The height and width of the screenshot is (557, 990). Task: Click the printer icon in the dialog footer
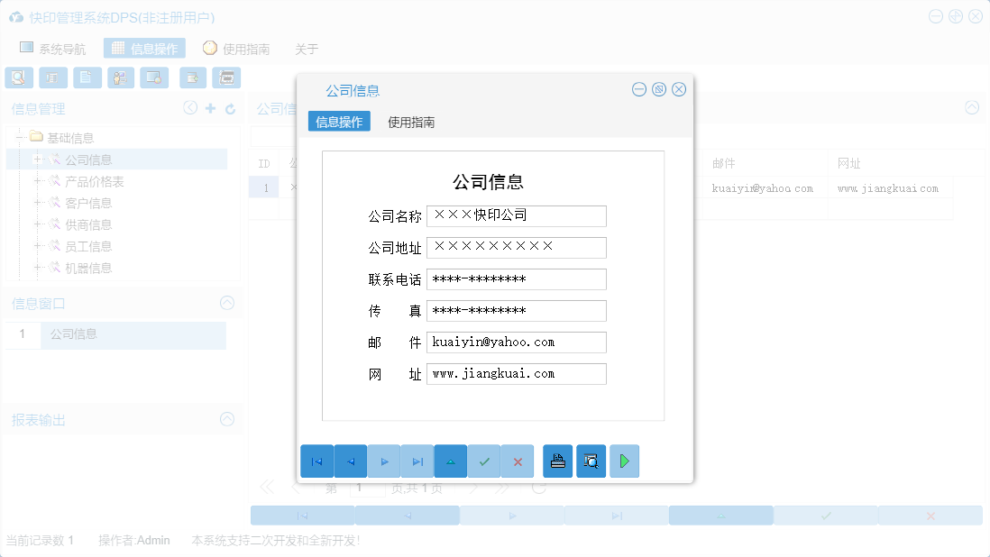click(557, 461)
